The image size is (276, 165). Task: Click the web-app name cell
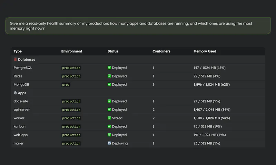coord(21,135)
